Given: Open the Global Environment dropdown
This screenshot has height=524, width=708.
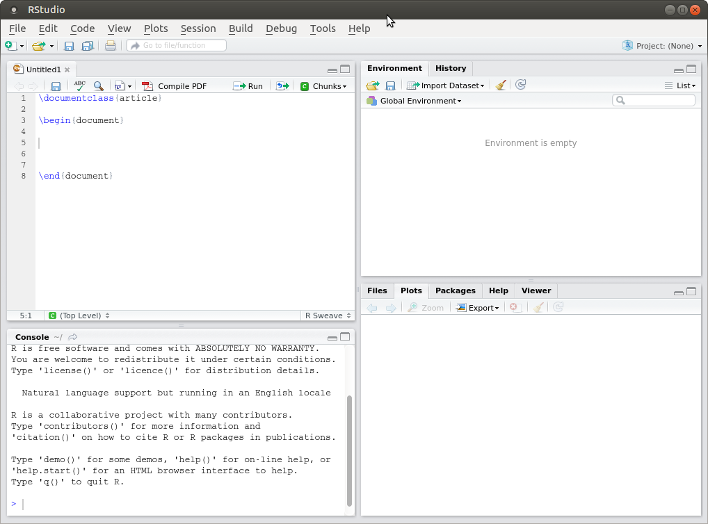Looking at the screenshot, I should pyautogui.click(x=415, y=101).
